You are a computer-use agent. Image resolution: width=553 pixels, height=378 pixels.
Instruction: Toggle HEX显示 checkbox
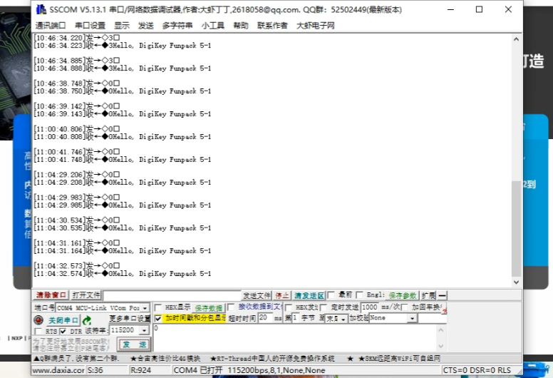(x=158, y=308)
